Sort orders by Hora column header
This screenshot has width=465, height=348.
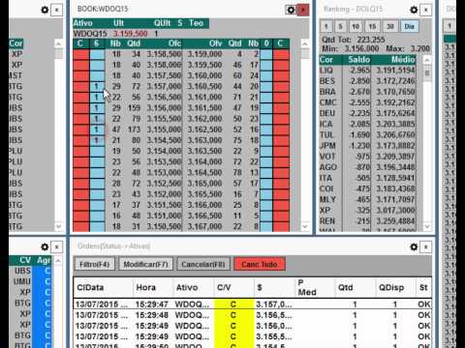(152, 287)
